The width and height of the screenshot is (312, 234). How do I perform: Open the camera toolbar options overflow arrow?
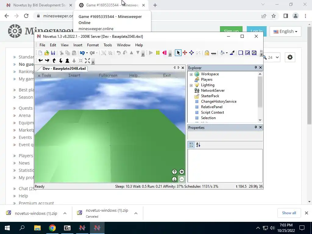[93, 62]
